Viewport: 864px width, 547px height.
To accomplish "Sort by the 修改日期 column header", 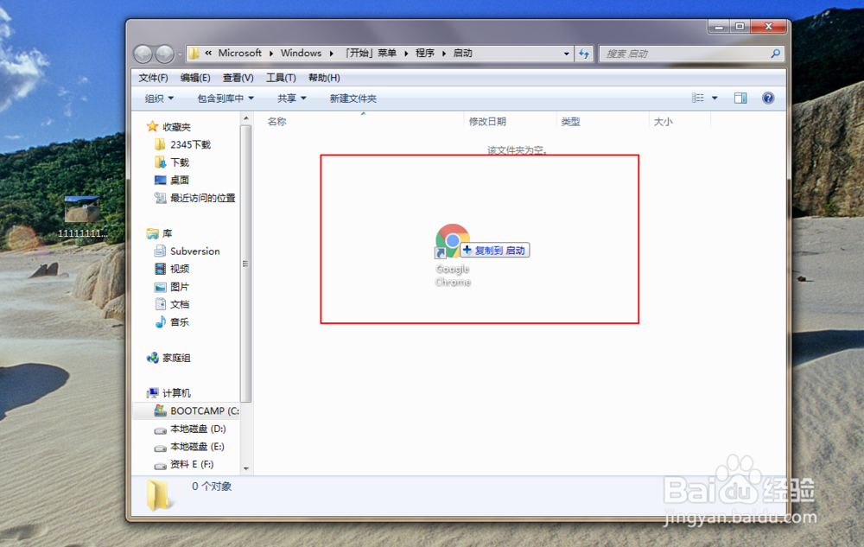I will pyautogui.click(x=487, y=121).
